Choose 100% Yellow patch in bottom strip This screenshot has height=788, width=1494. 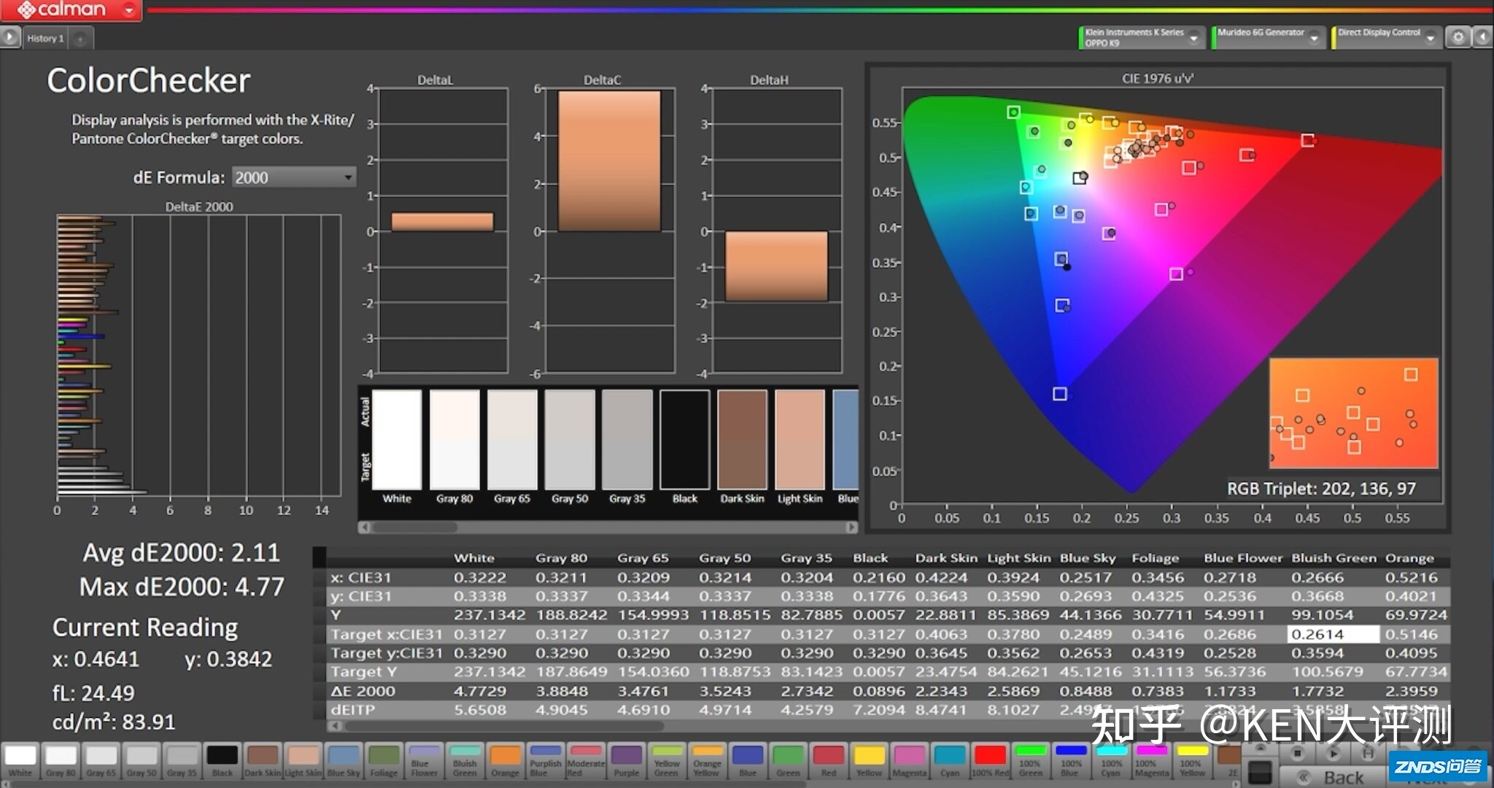(x=1192, y=761)
